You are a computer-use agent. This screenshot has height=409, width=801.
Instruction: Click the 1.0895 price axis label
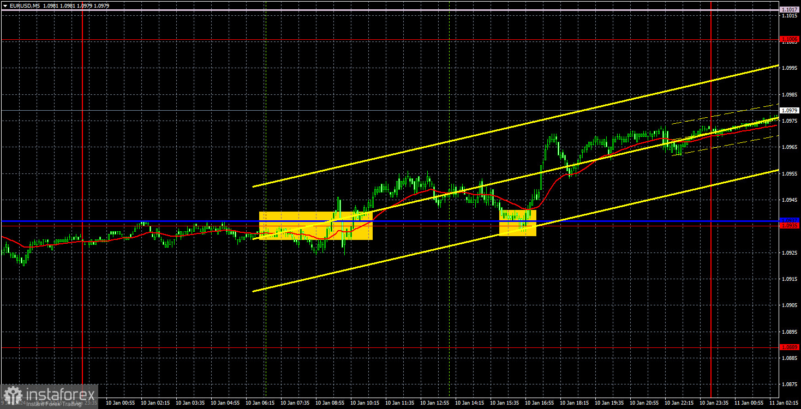(790, 332)
